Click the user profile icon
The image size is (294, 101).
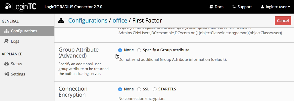[262, 7]
